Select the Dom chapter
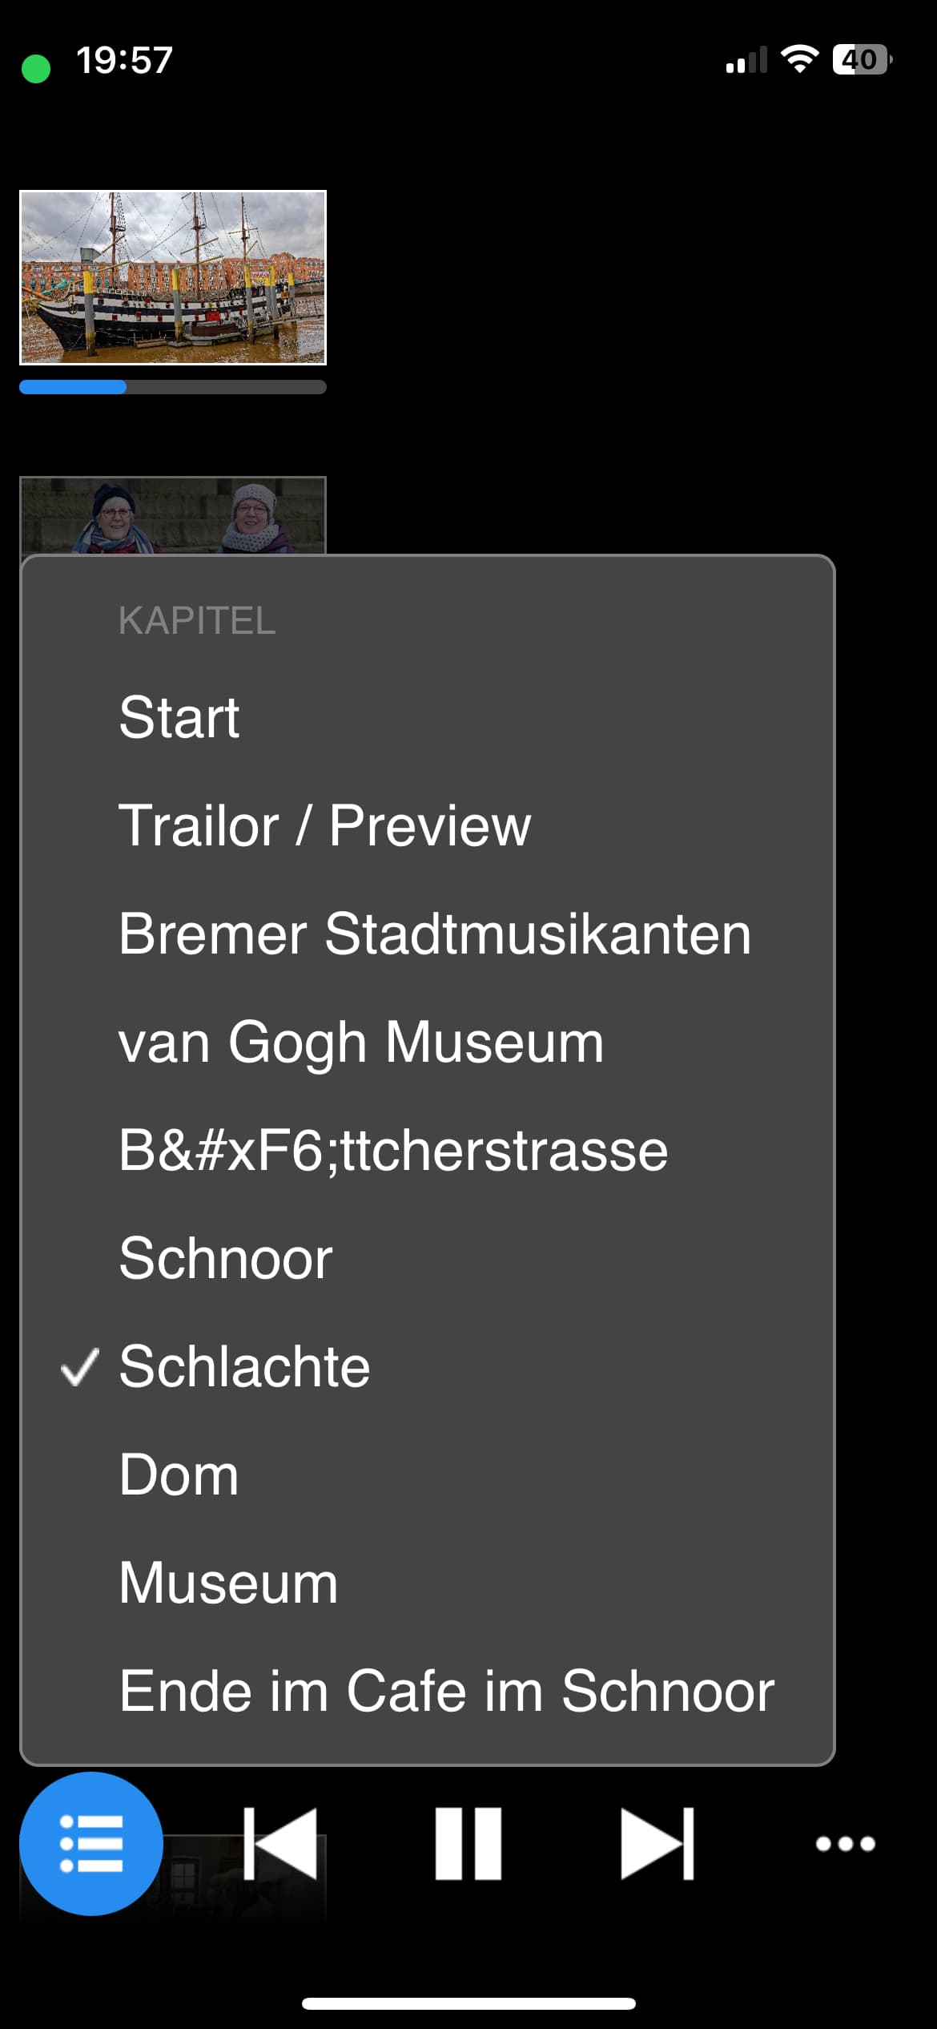The width and height of the screenshot is (937, 2029). [x=428, y=1474]
